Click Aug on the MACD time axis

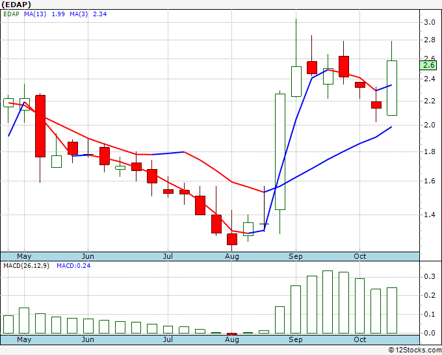231,339
